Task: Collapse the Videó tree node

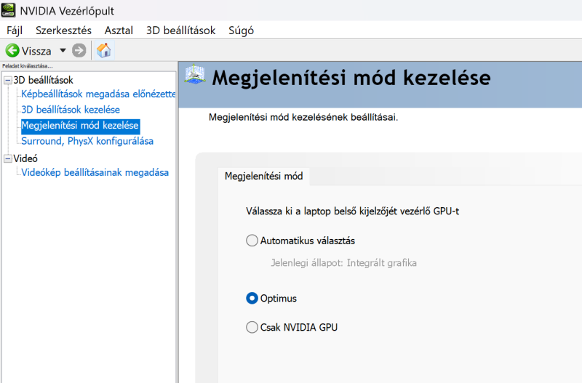Action: [x=8, y=158]
